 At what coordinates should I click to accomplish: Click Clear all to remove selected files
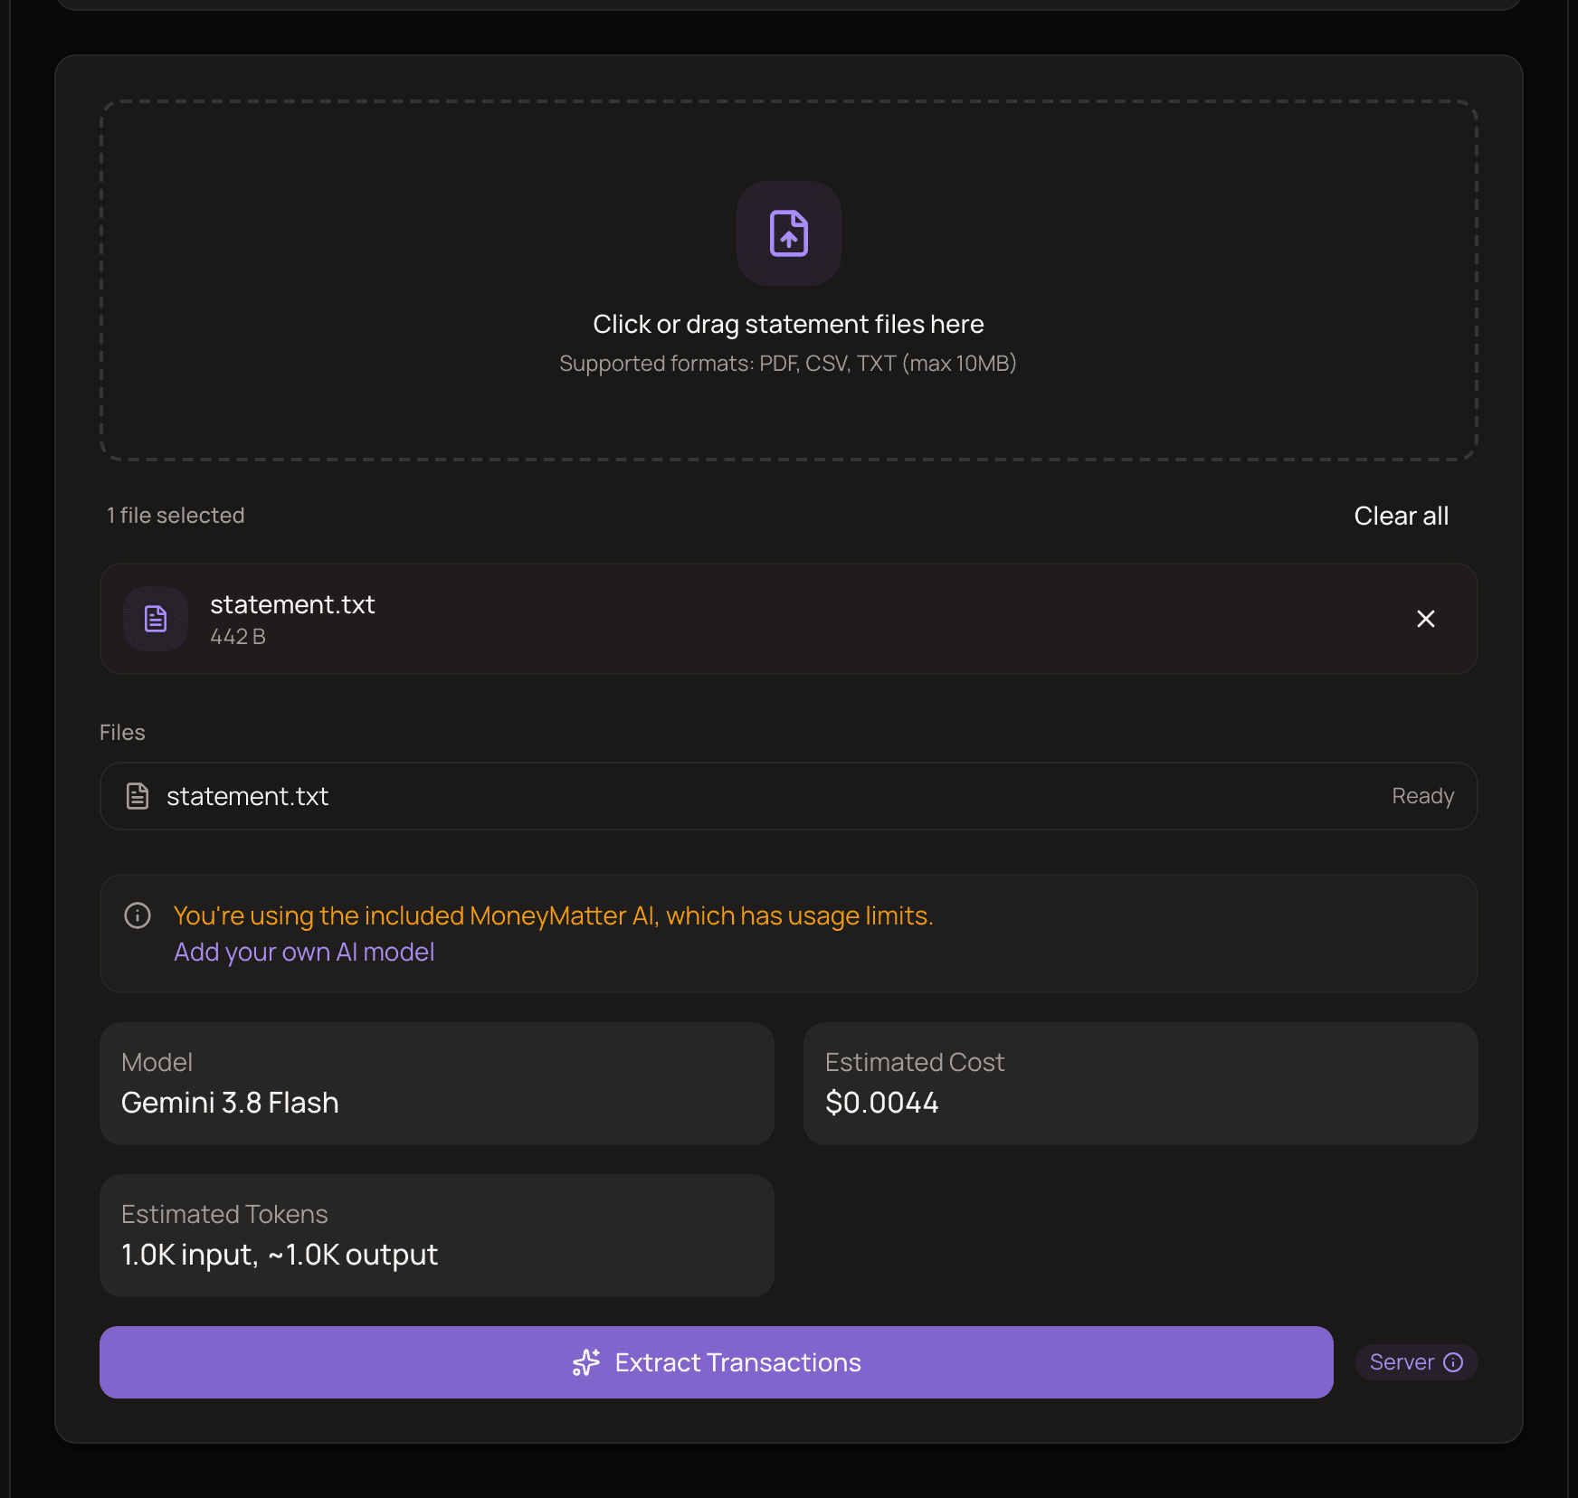pyautogui.click(x=1401, y=516)
